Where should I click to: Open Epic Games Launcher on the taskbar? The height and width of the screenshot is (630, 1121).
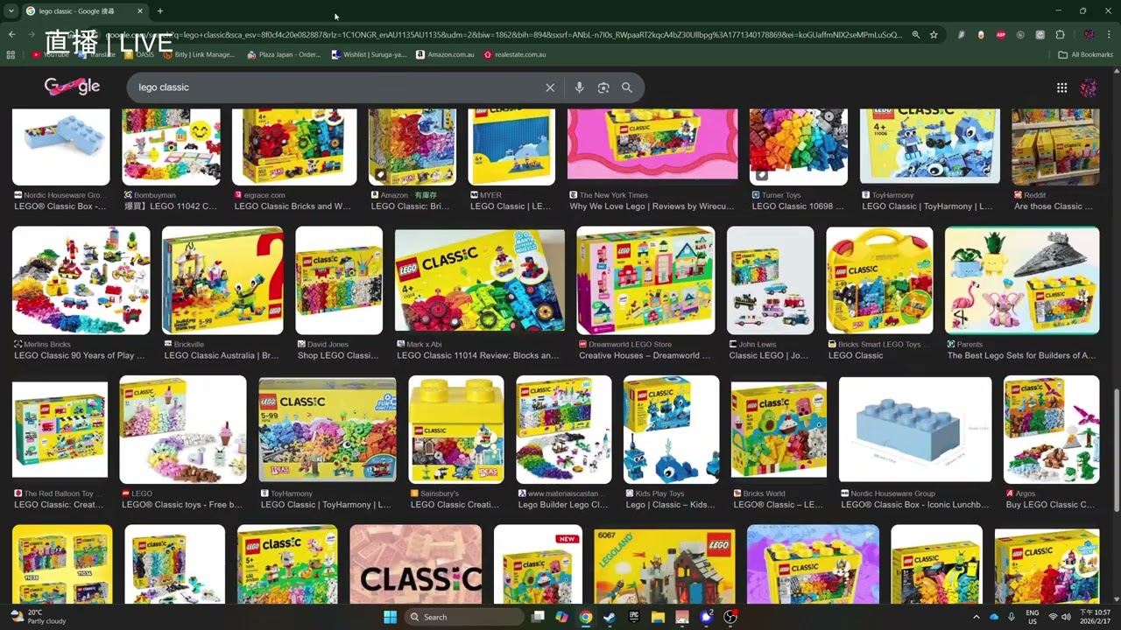[633, 617]
